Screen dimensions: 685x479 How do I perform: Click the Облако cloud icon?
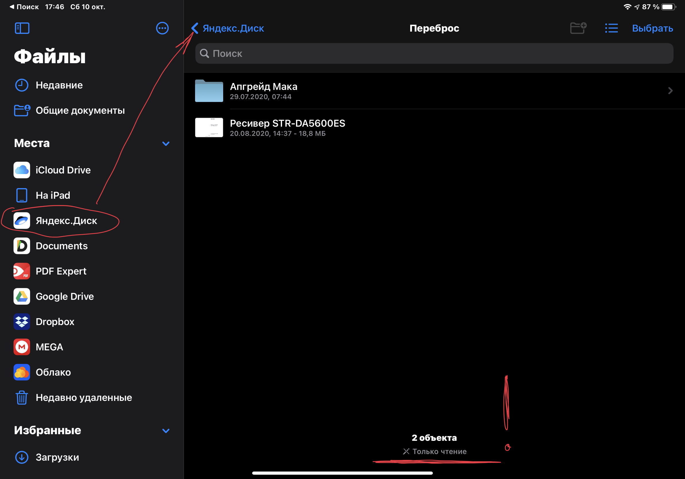click(x=22, y=372)
